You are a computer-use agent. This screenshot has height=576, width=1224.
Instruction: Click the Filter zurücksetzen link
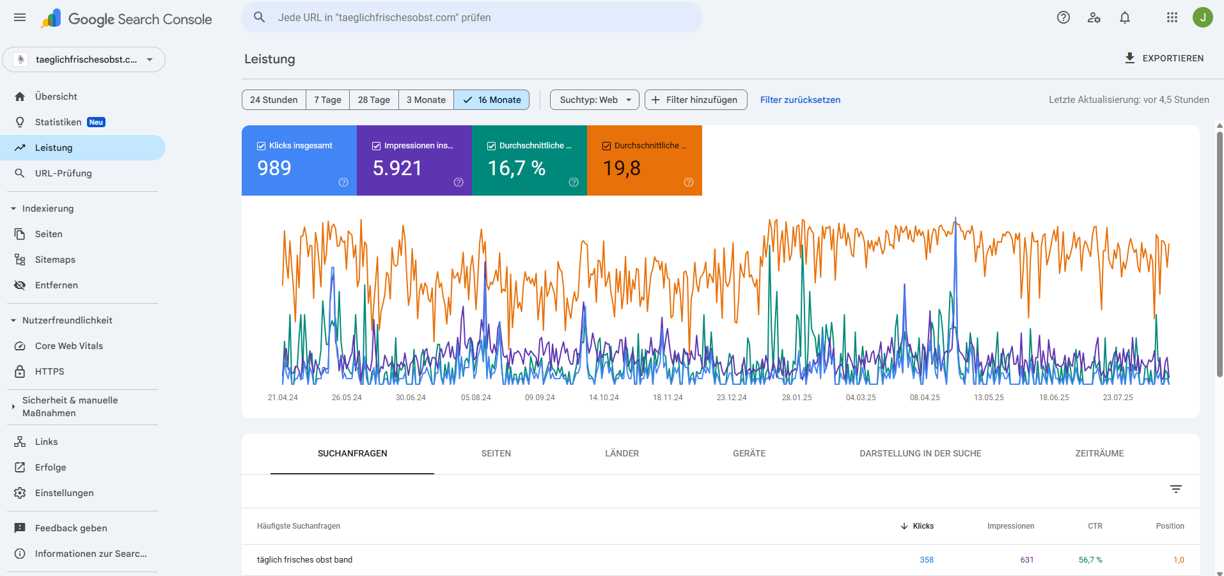[799, 100]
